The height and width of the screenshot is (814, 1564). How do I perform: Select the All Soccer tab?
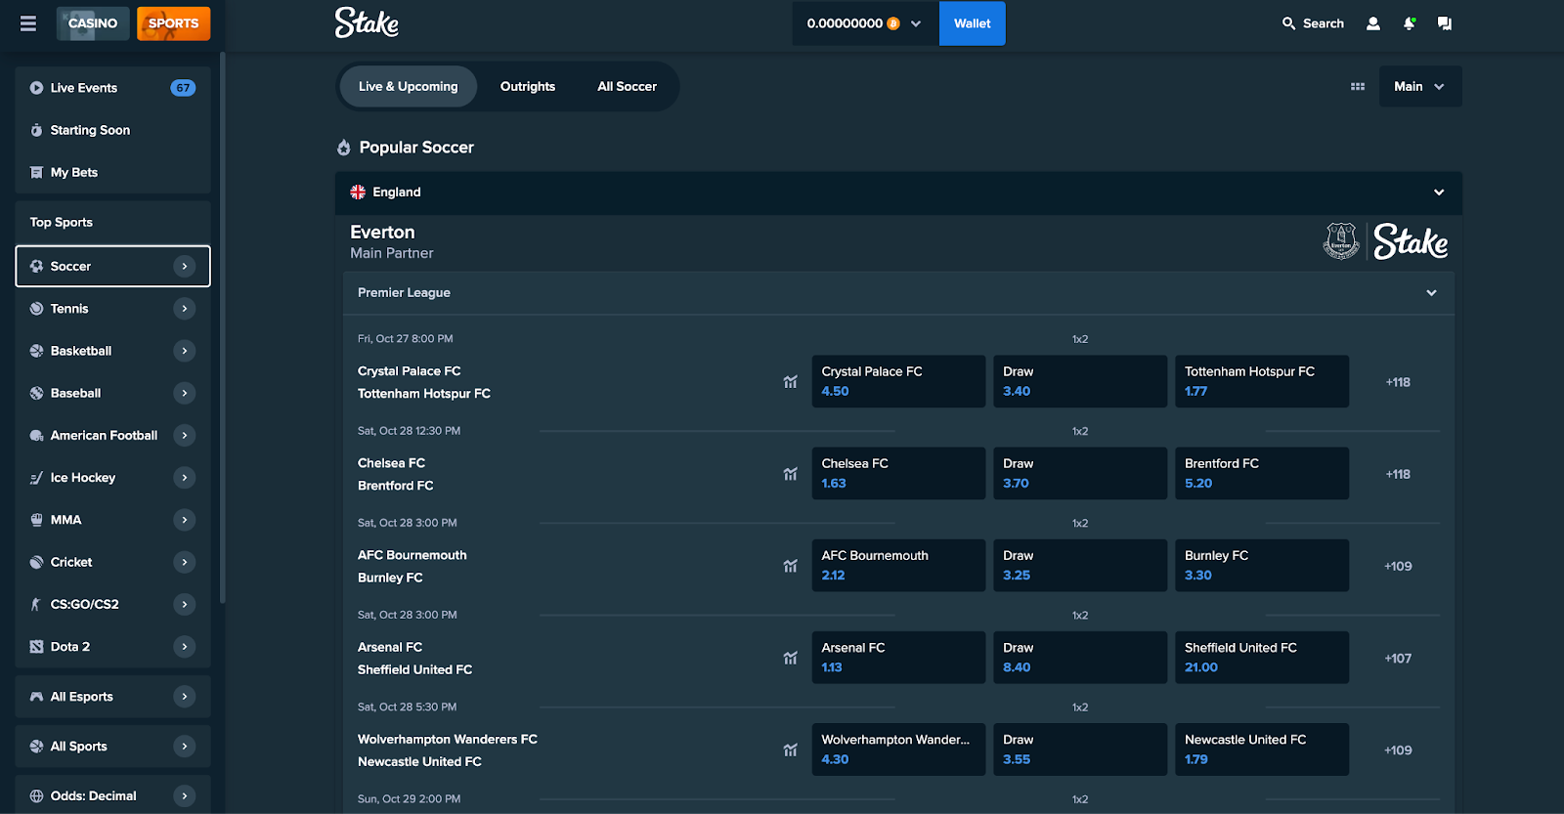[627, 87]
